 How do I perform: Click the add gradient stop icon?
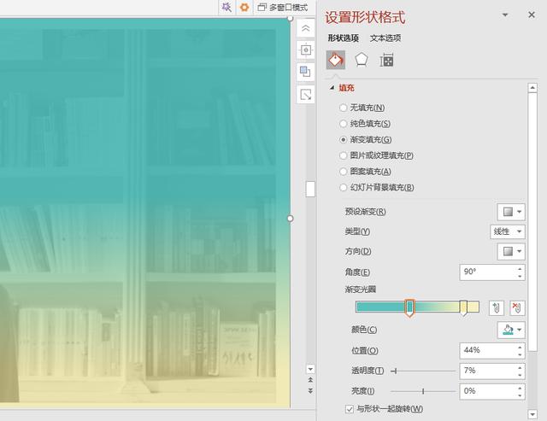(497, 308)
